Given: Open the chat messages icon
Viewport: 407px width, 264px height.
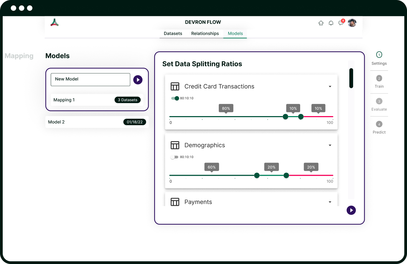Looking at the screenshot, I should [x=341, y=23].
